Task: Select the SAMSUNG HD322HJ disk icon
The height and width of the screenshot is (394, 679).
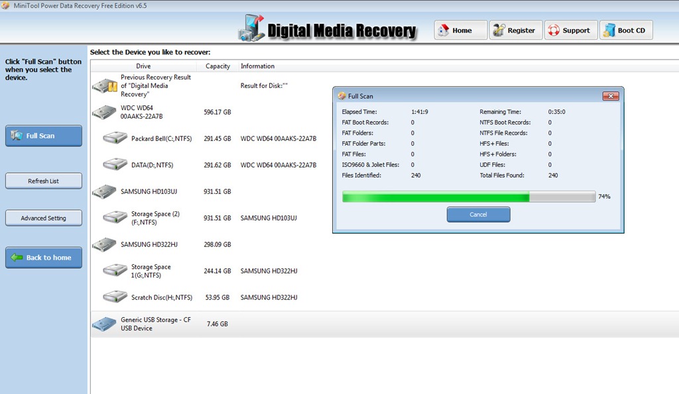Action: tap(104, 244)
